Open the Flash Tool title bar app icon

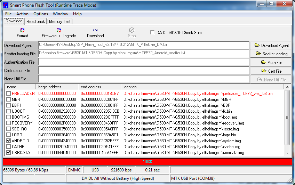(6, 5)
